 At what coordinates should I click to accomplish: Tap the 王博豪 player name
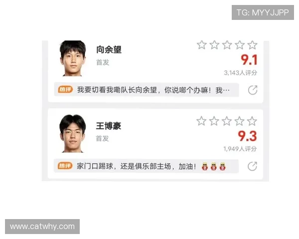tap(108, 126)
